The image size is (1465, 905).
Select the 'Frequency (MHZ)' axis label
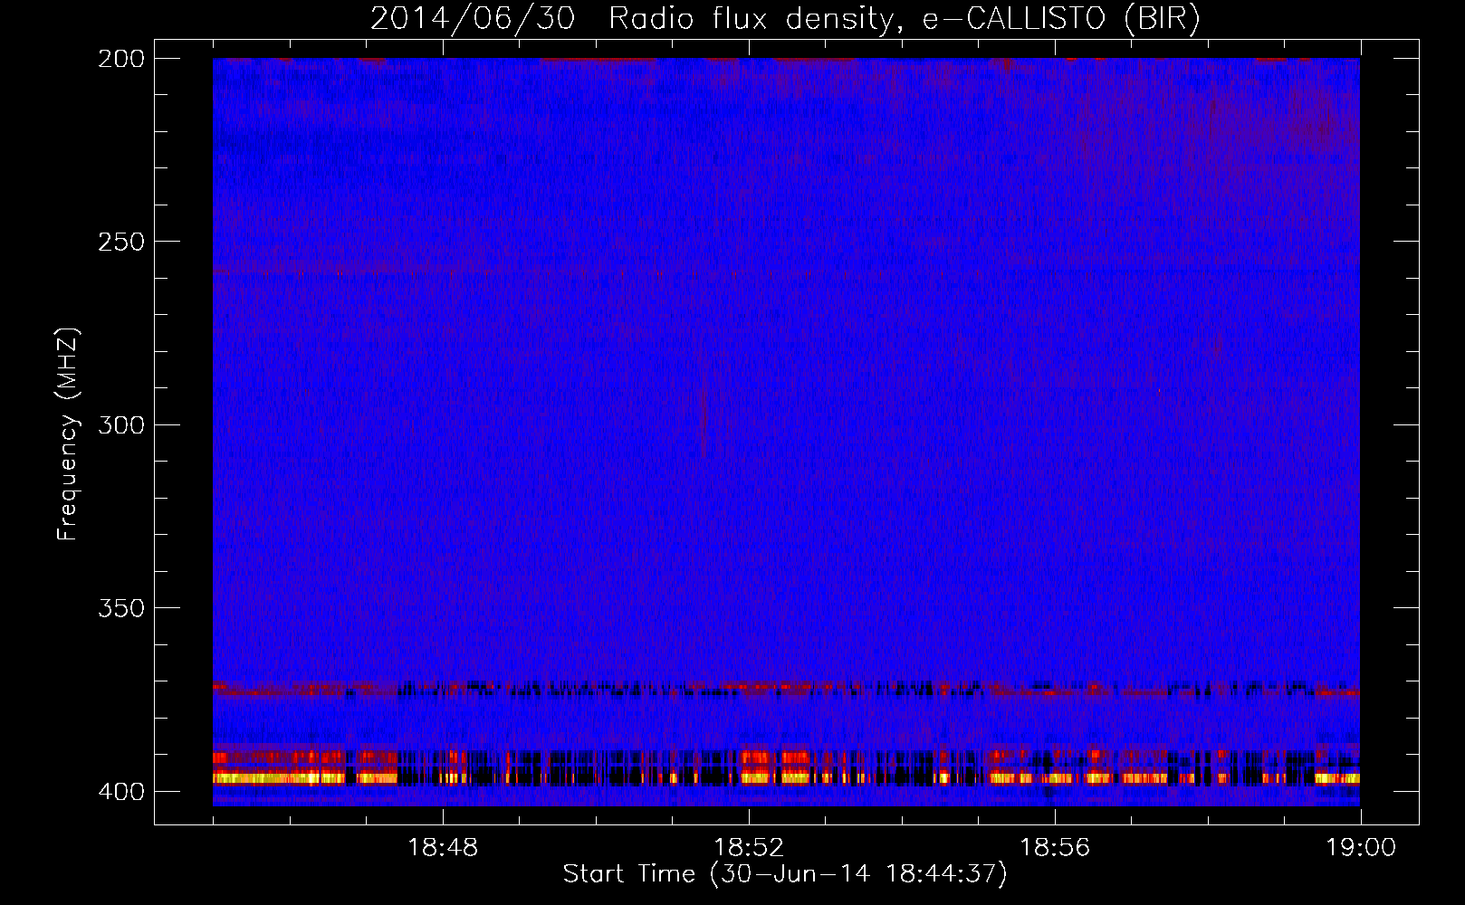coord(68,433)
